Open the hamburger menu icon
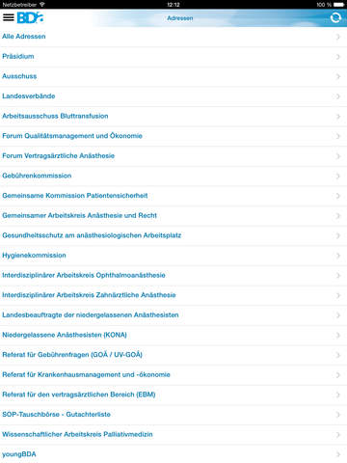 coord(9,17)
